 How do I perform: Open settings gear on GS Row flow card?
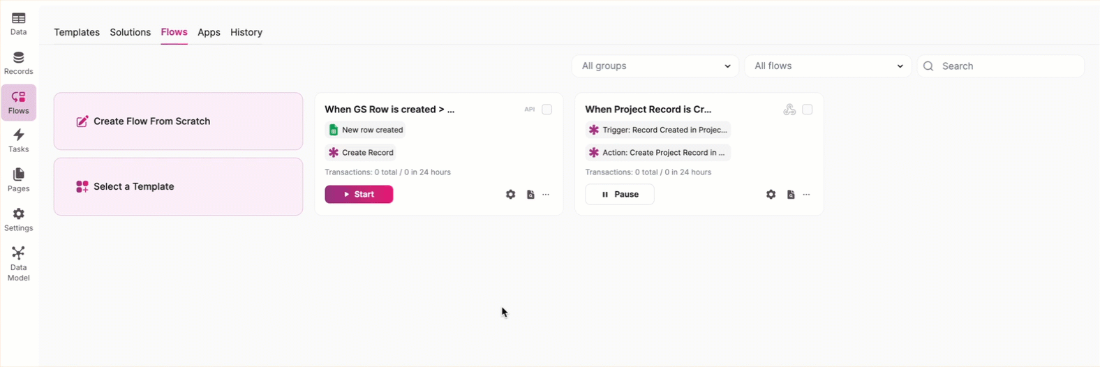(511, 195)
